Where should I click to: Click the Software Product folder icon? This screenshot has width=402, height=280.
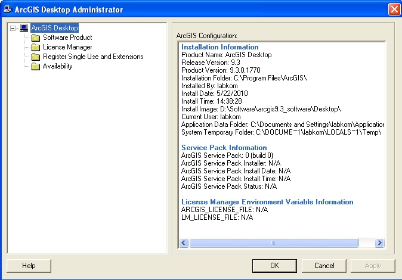click(35, 38)
